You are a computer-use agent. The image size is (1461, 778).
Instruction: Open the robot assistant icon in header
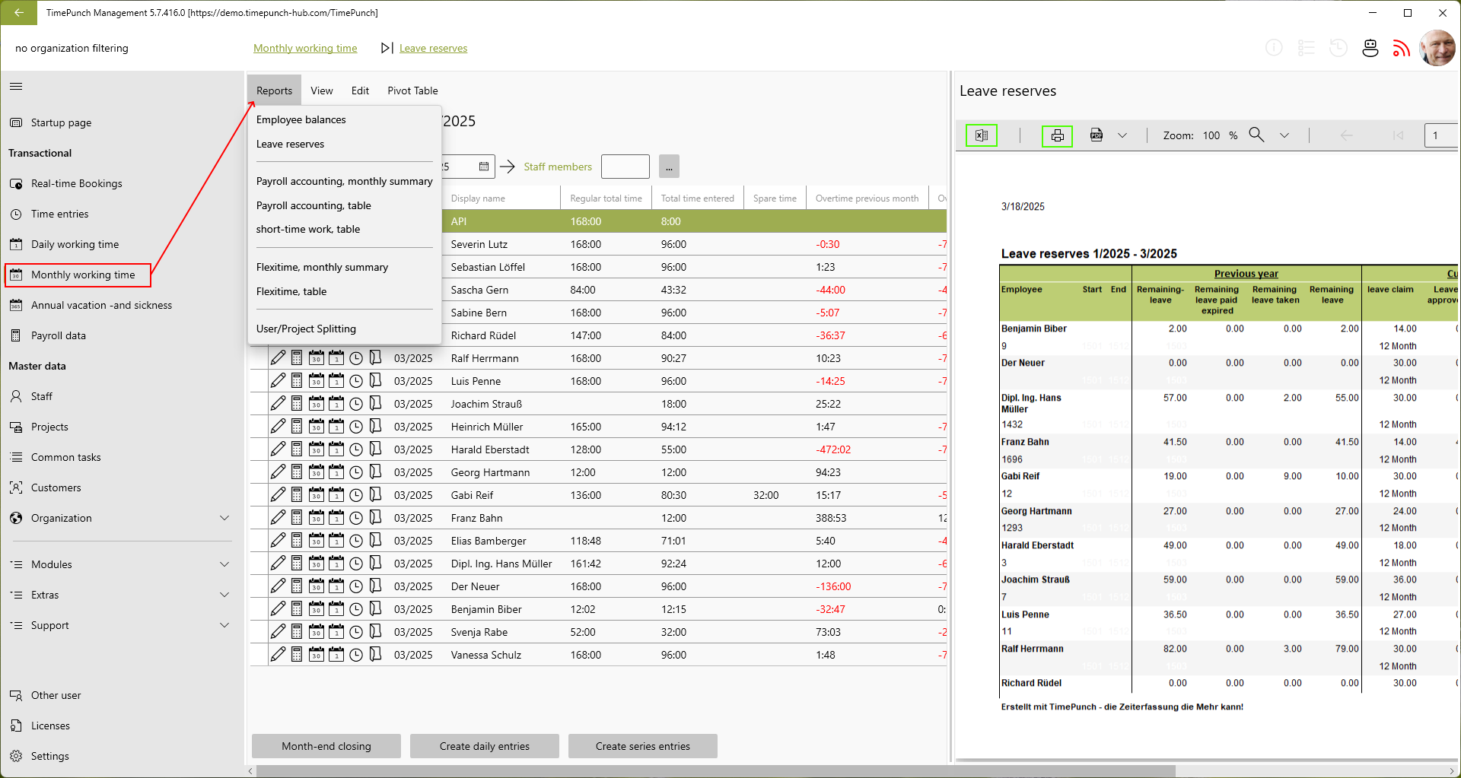[x=1370, y=48]
